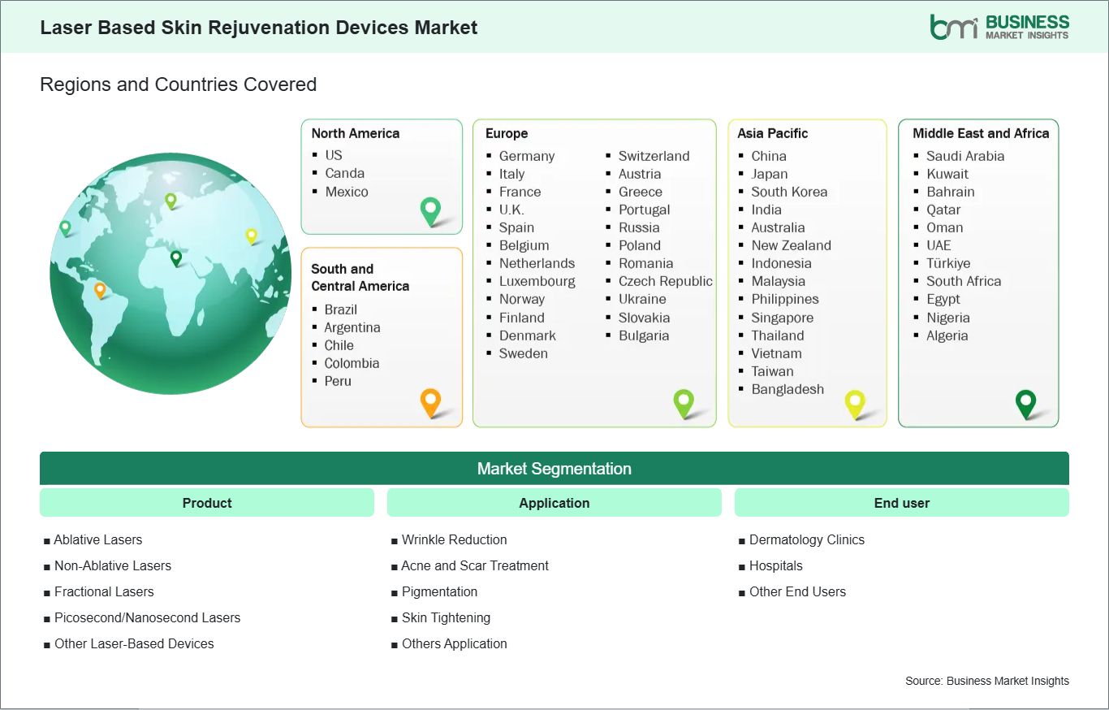Click 'Source: Business Market Insights' footer
The image size is (1109, 710).
pyautogui.click(x=987, y=681)
